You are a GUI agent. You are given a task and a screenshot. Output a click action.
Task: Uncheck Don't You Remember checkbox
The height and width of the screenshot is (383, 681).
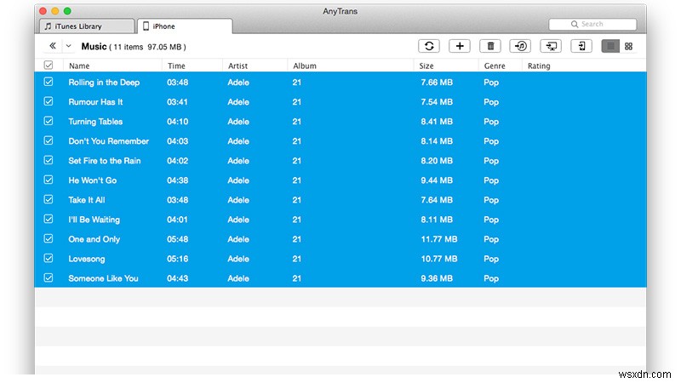49,140
